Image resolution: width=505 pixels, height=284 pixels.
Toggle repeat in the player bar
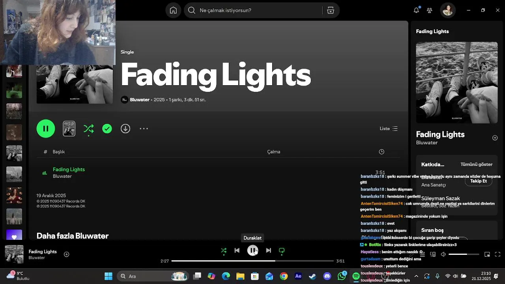(x=282, y=250)
